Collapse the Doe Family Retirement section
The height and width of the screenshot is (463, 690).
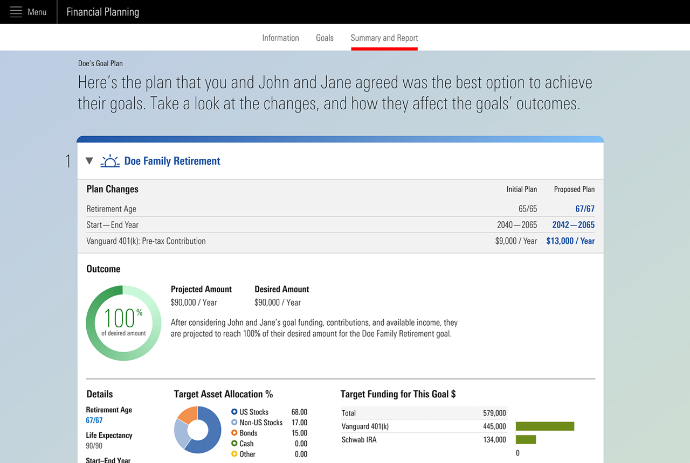pyautogui.click(x=89, y=161)
